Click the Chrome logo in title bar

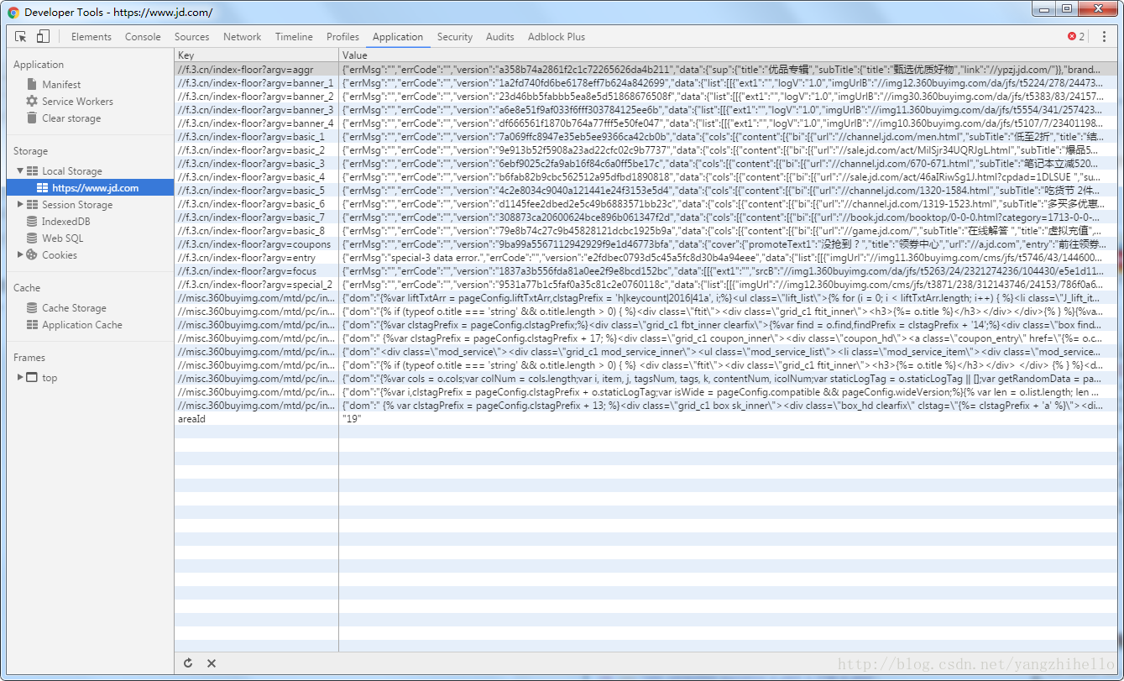pos(13,13)
